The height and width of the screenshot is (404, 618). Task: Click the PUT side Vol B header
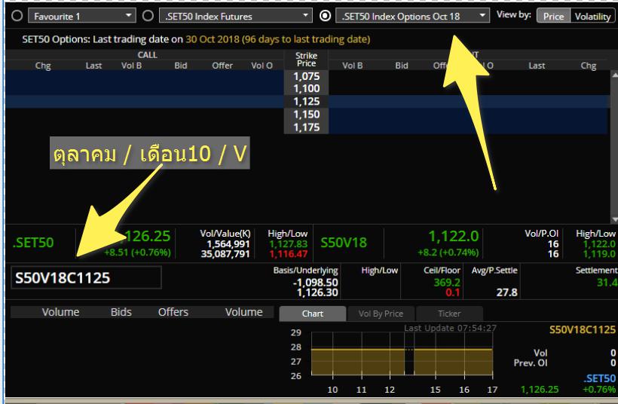tap(353, 66)
